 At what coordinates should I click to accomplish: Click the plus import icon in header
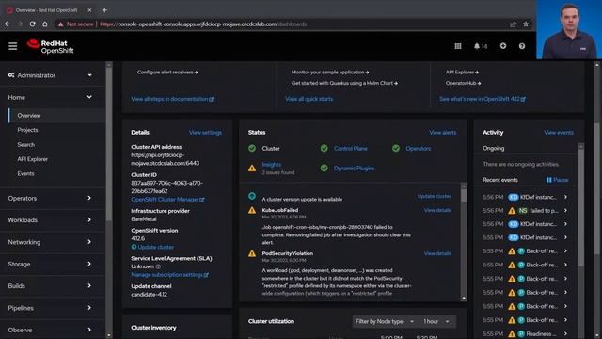click(x=503, y=46)
